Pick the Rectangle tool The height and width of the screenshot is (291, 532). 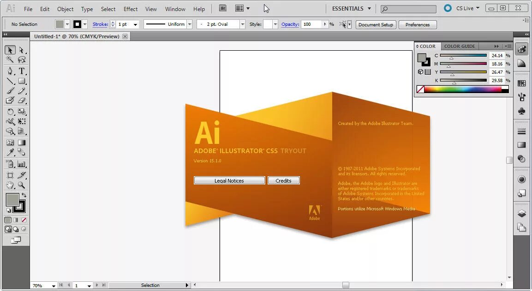pyautogui.click(x=22, y=81)
